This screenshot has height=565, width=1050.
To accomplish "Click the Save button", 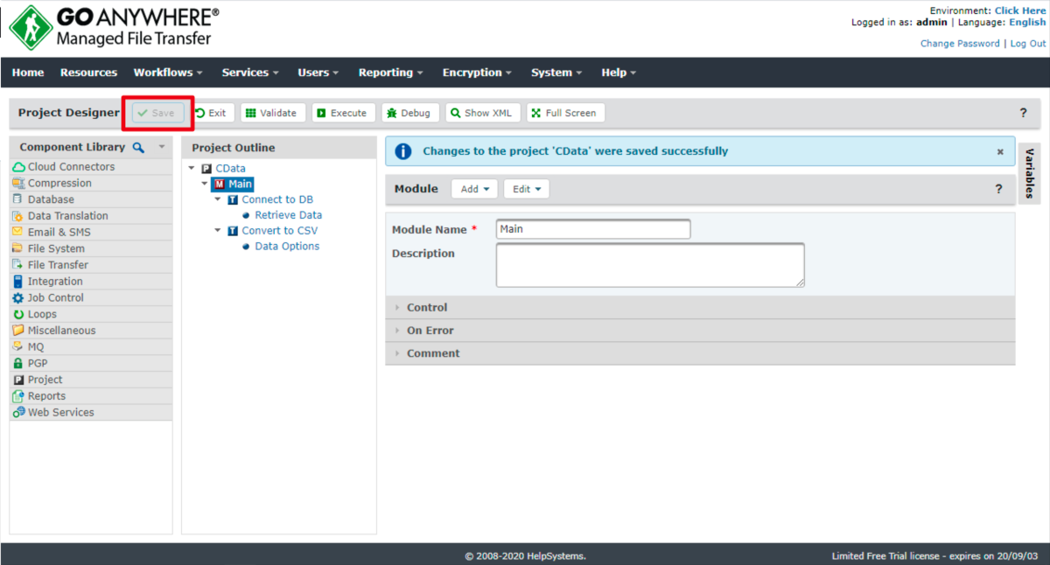I will 158,113.
